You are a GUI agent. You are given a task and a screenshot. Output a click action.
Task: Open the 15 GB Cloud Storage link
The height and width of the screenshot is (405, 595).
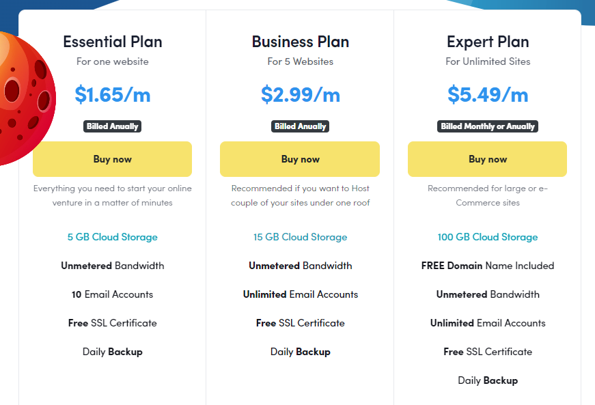(300, 237)
